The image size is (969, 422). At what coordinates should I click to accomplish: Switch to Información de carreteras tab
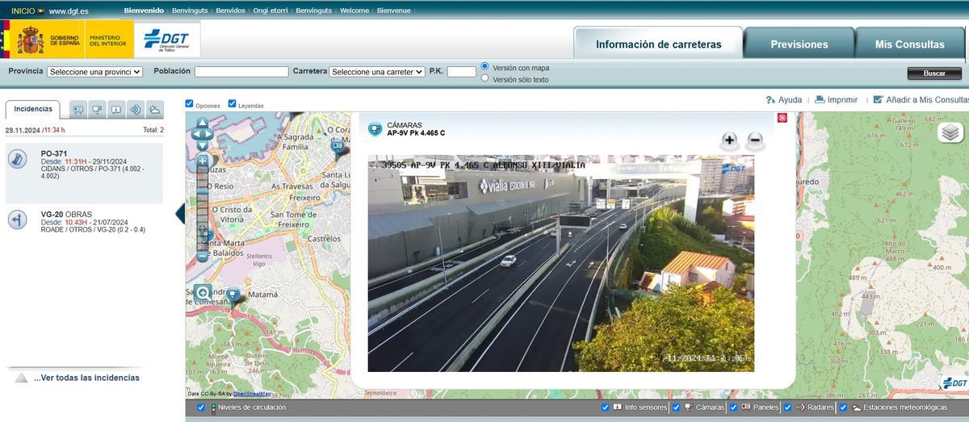point(659,44)
